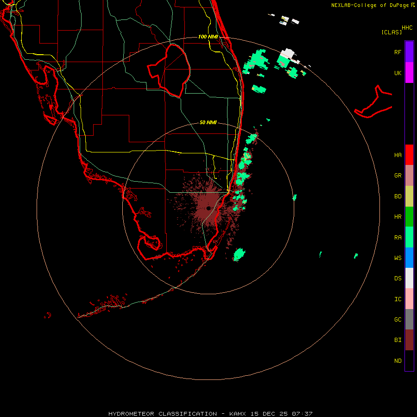Click the black radar site dot
This screenshot has height=417, width=417.
pyautogui.click(x=208, y=208)
